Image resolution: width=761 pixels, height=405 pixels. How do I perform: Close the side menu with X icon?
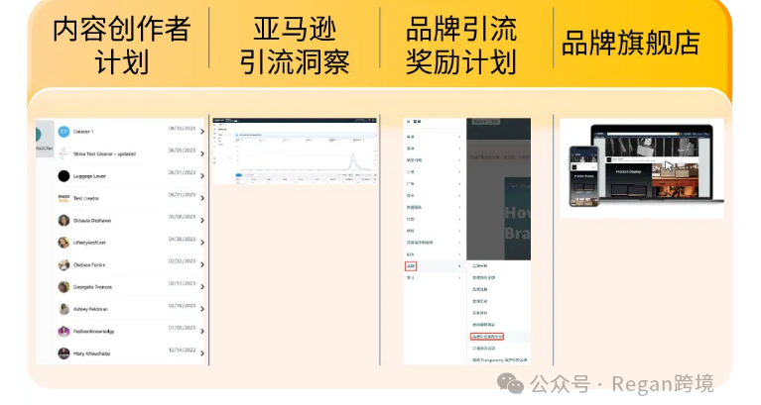(x=408, y=122)
